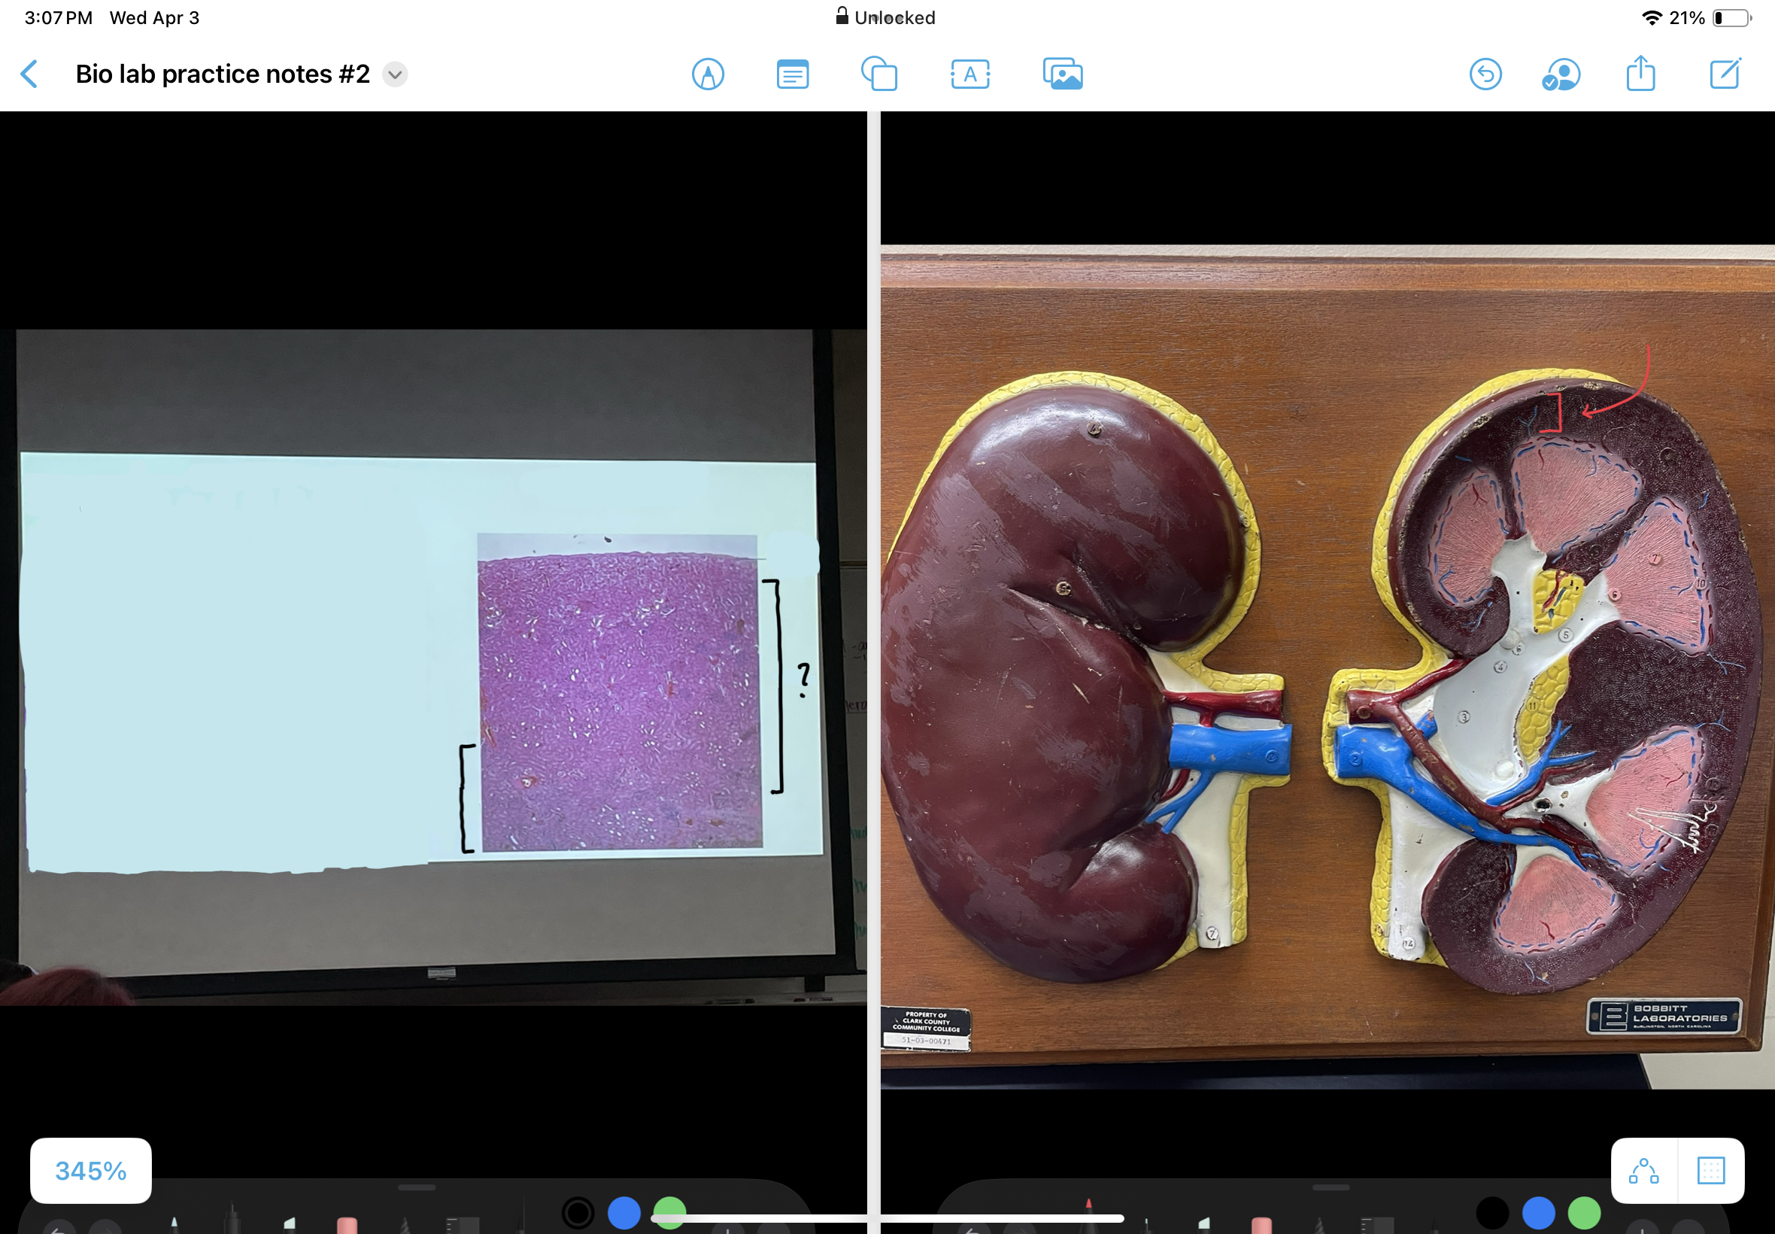Image resolution: width=1775 pixels, height=1234 pixels.
Task: Open the collaboration options
Action: point(1561,75)
